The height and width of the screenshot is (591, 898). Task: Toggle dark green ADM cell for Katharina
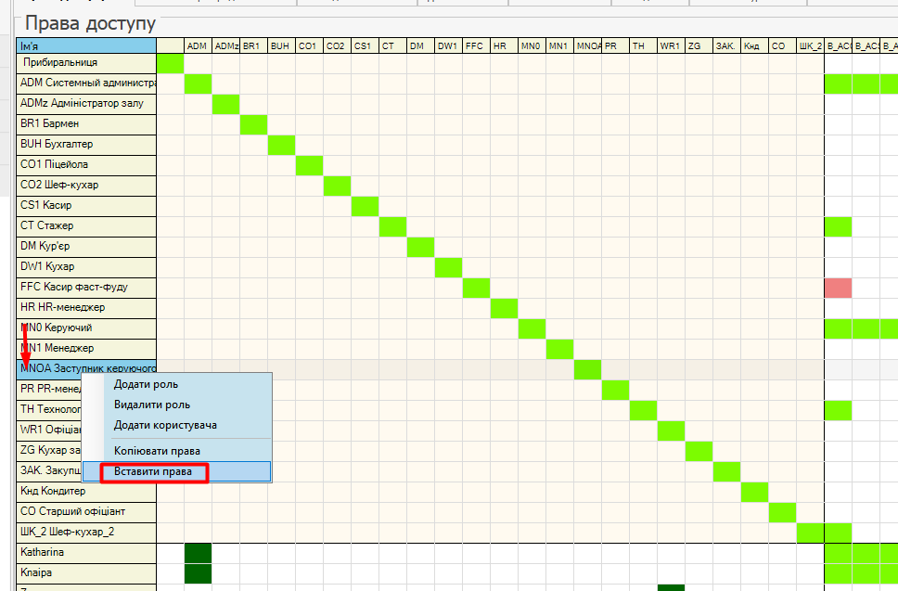[x=198, y=553]
